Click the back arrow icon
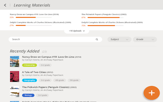 point(5,5)
